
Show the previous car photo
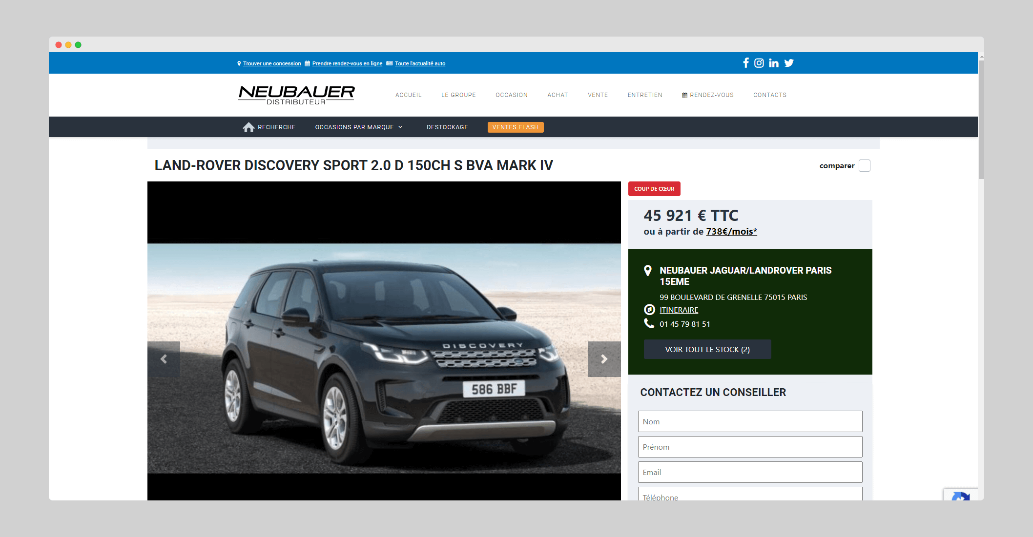click(x=164, y=359)
